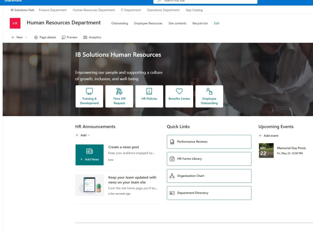Open Analytics icon in command bar
Screen dimensions: 313x234
click(85, 37)
